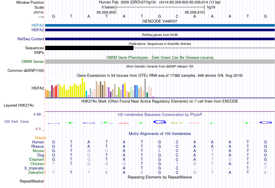The width and height of the screenshot is (275, 188).
Task: Click the dark blue HSPA2 transcript label
Action: click(x=38, y=30)
